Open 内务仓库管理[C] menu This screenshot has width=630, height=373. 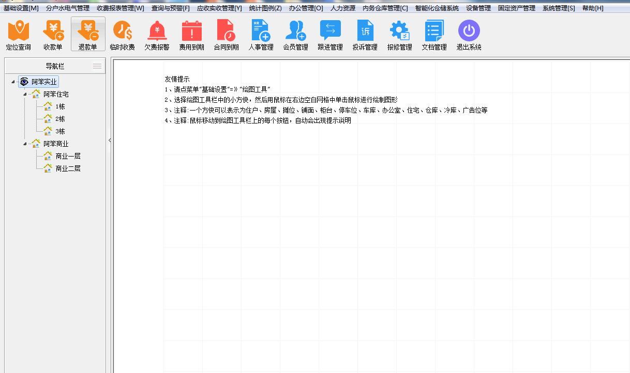[385, 8]
